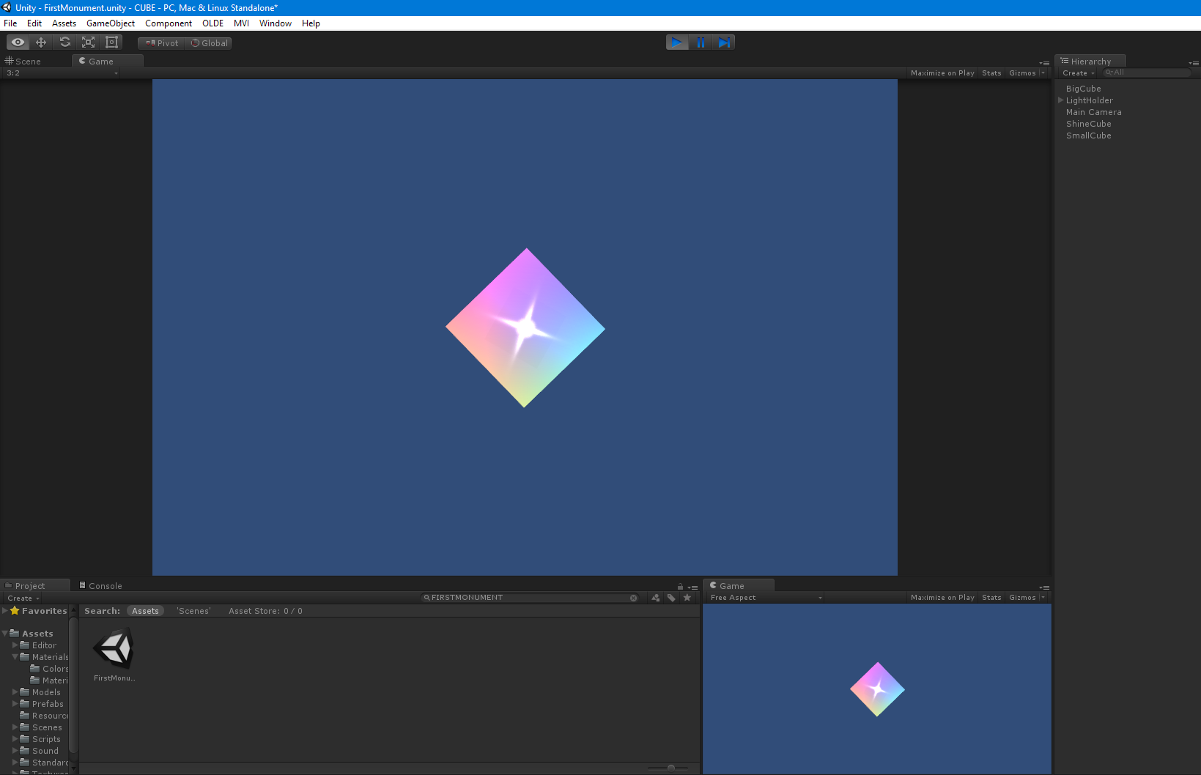Expand the Editor folder
The image size is (1201, 775).
[15, 645]
